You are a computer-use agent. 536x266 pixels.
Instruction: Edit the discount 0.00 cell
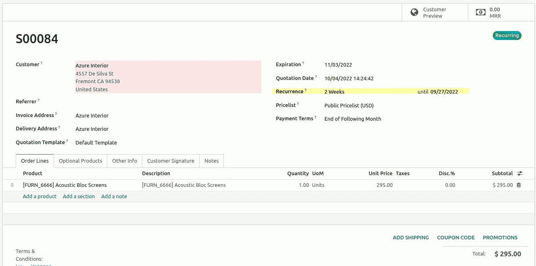click(x=450, y=185)
